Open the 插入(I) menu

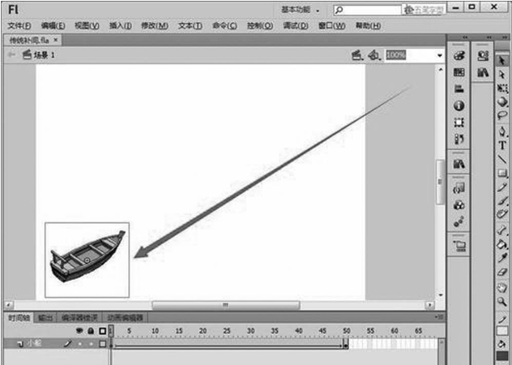coord(121,25)
